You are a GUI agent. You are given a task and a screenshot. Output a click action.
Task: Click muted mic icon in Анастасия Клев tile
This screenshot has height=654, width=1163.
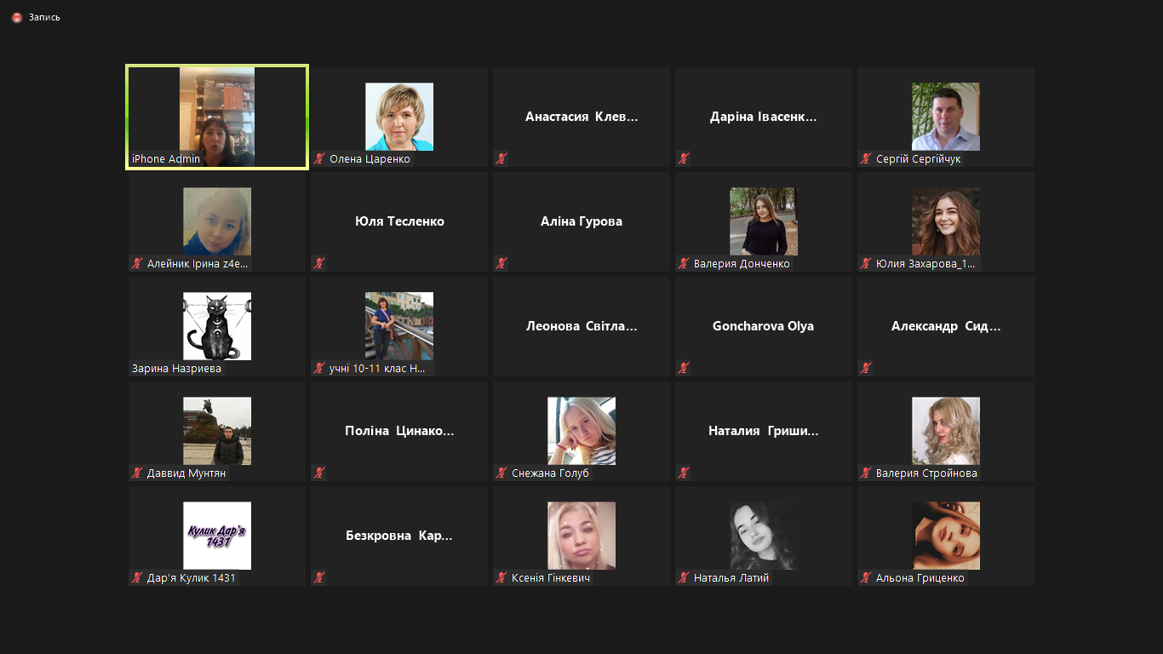502,159
